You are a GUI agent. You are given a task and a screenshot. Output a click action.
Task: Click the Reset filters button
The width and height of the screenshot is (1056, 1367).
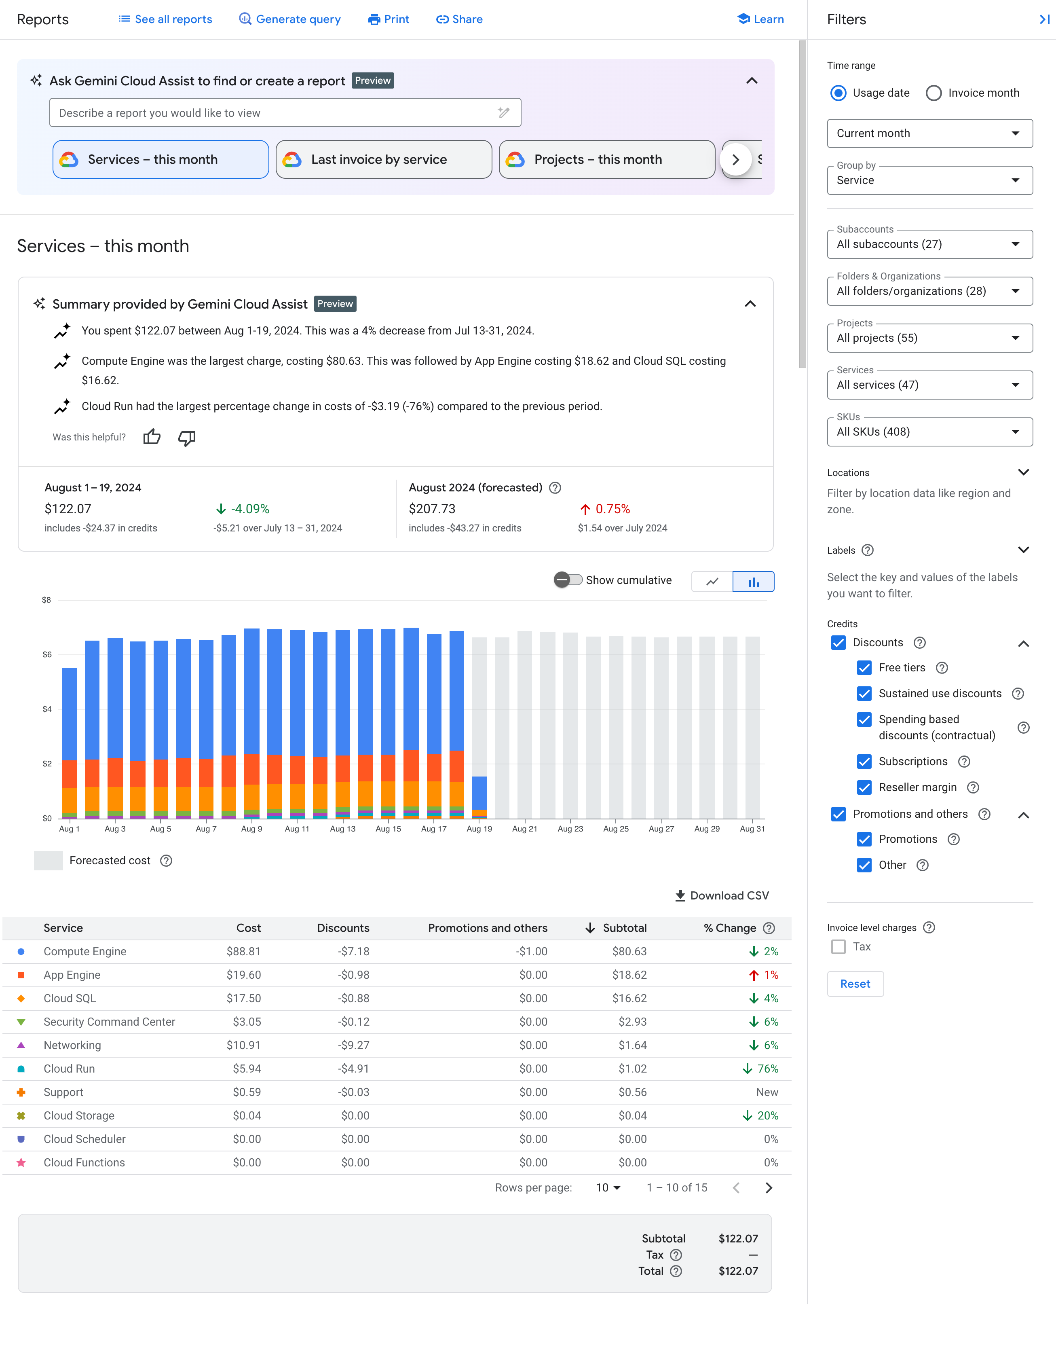[x=854, y=983]
